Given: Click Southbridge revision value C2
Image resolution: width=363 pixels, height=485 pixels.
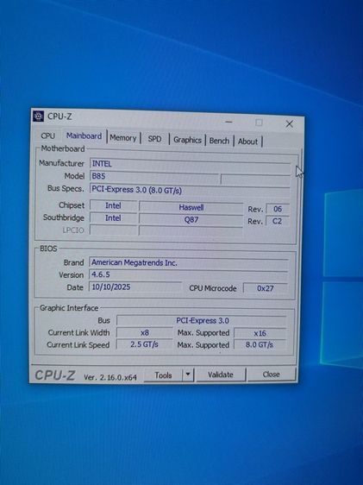Looking at the screenshot, I should tap(277, 221).
